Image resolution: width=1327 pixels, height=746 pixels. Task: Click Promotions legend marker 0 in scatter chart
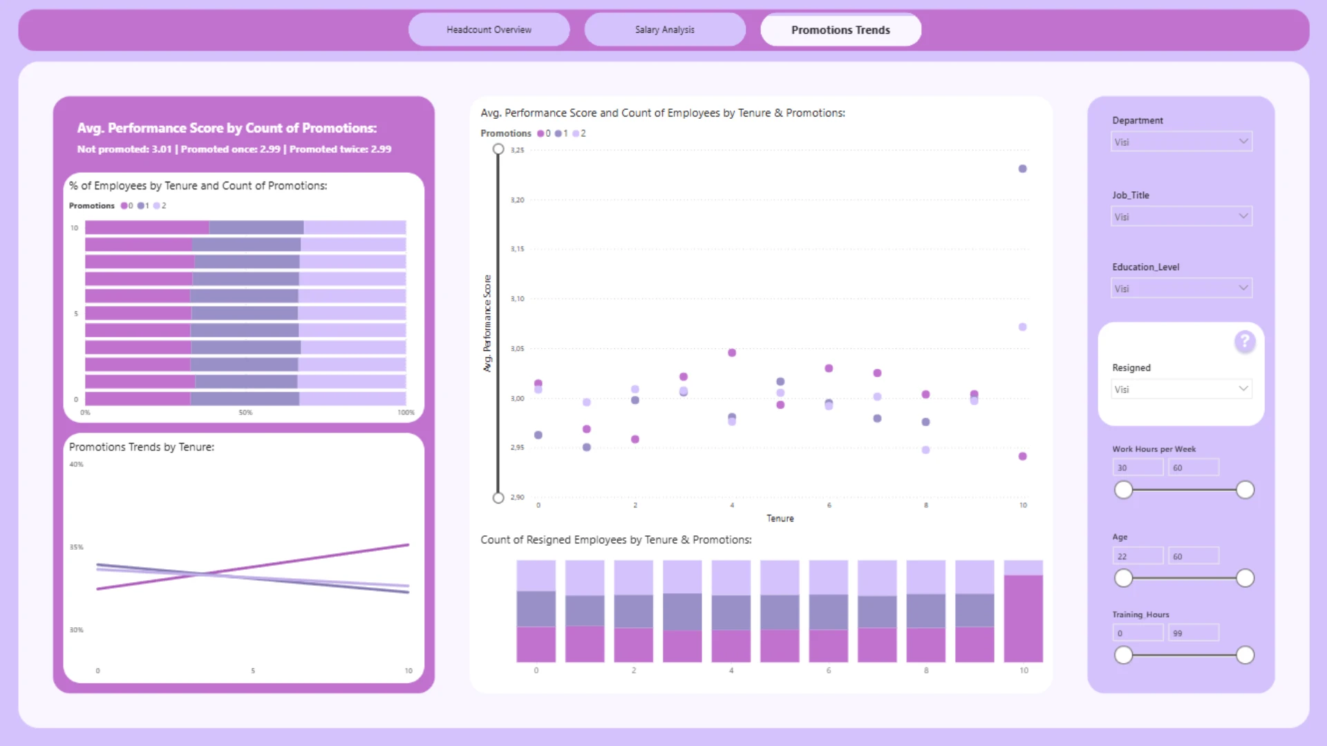click(x=540, y=133)
